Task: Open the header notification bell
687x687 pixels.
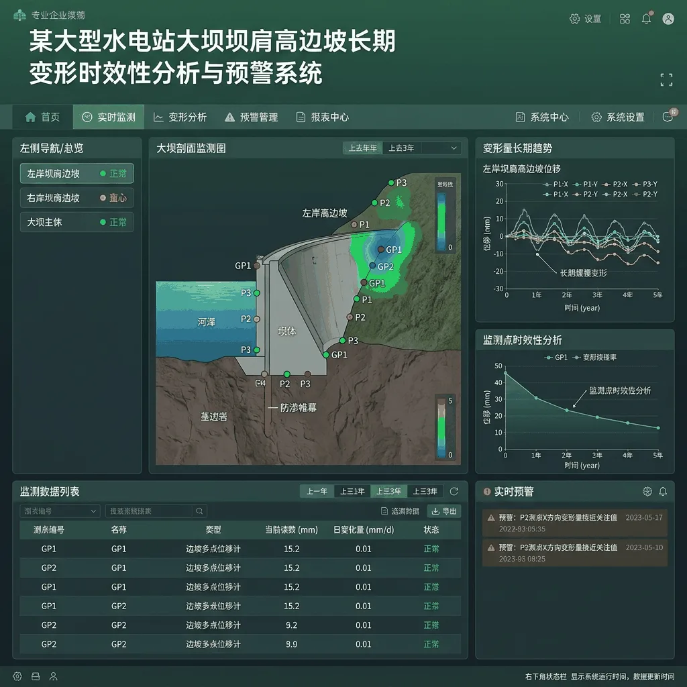Action: click(x=646, y=18)
